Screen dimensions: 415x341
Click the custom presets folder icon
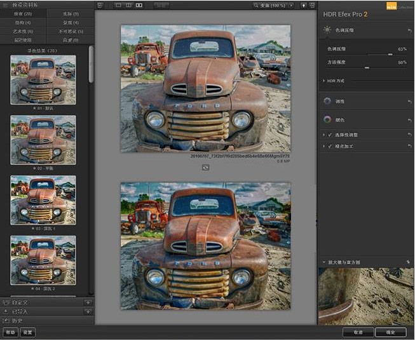[6, 302]
